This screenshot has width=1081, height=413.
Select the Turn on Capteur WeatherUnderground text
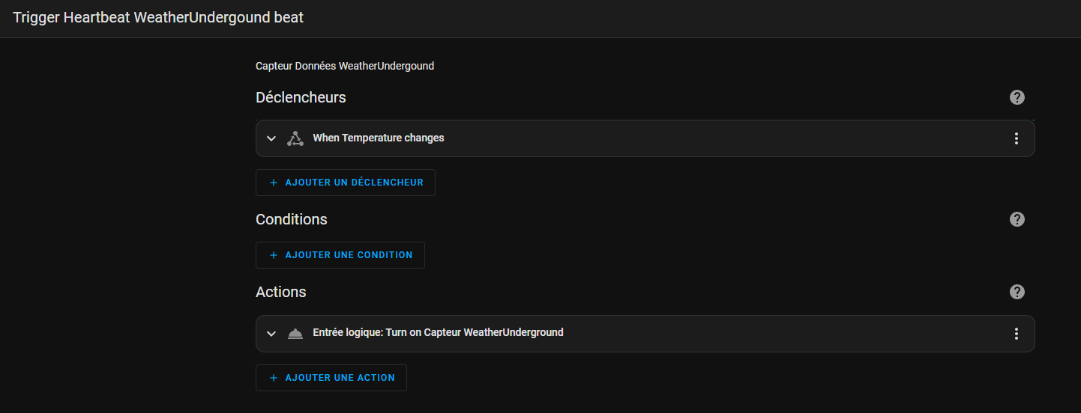(x=474, y=332)
